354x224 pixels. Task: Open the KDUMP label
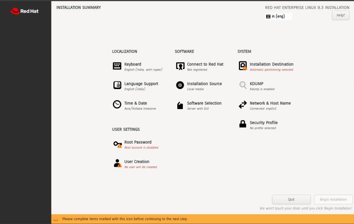tap(257, 84)
